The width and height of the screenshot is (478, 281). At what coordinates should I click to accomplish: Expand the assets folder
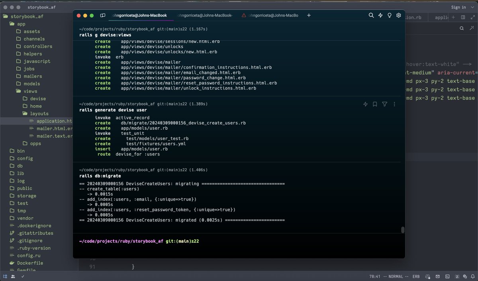(28, 31)
